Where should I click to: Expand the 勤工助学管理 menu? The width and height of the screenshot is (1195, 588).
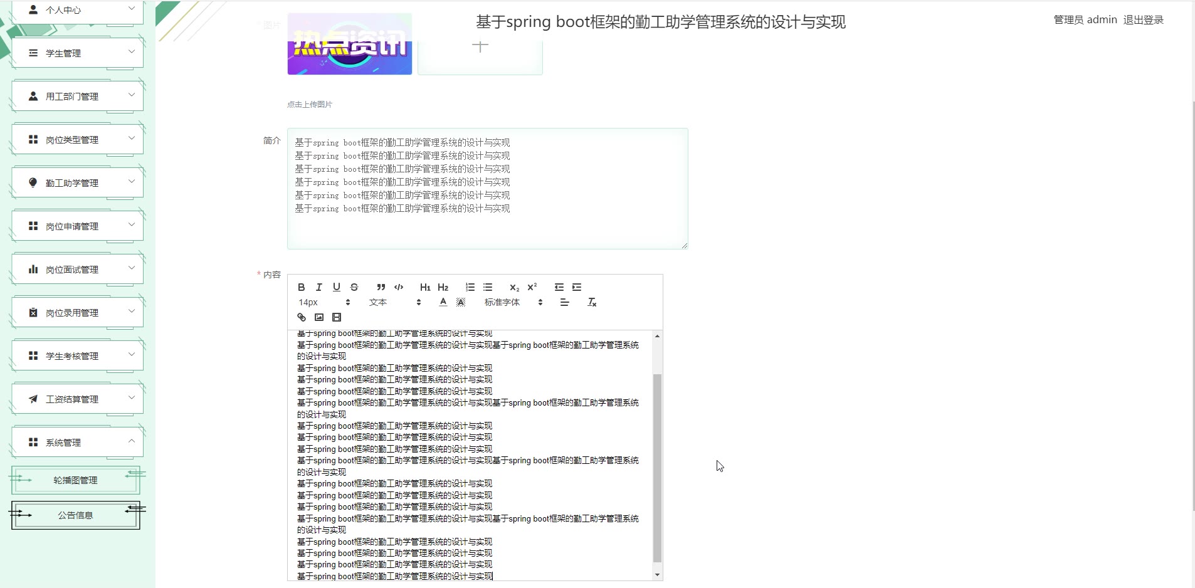(x=77, y=183)
